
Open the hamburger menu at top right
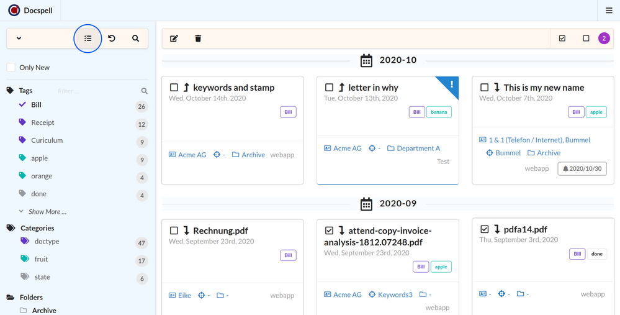(609, 11)
